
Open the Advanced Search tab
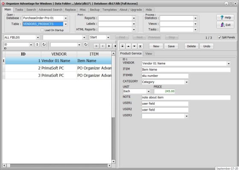[50, 10]
